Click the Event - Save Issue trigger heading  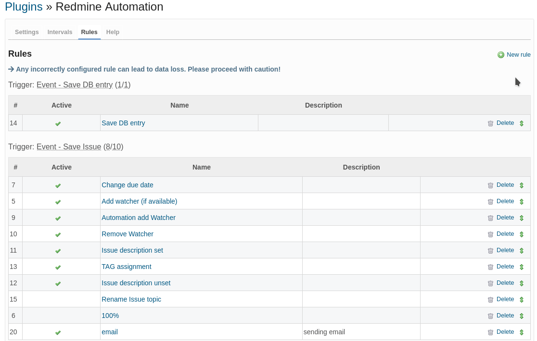(69, 147)
